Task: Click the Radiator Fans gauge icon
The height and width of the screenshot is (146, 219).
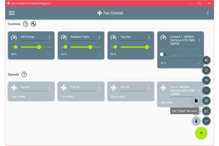Action: [64, 37]
